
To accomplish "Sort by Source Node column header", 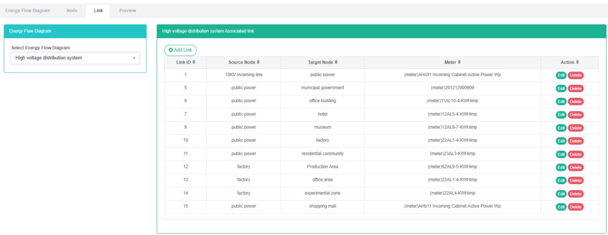I will pyautogui.click(x=244, y=62).
